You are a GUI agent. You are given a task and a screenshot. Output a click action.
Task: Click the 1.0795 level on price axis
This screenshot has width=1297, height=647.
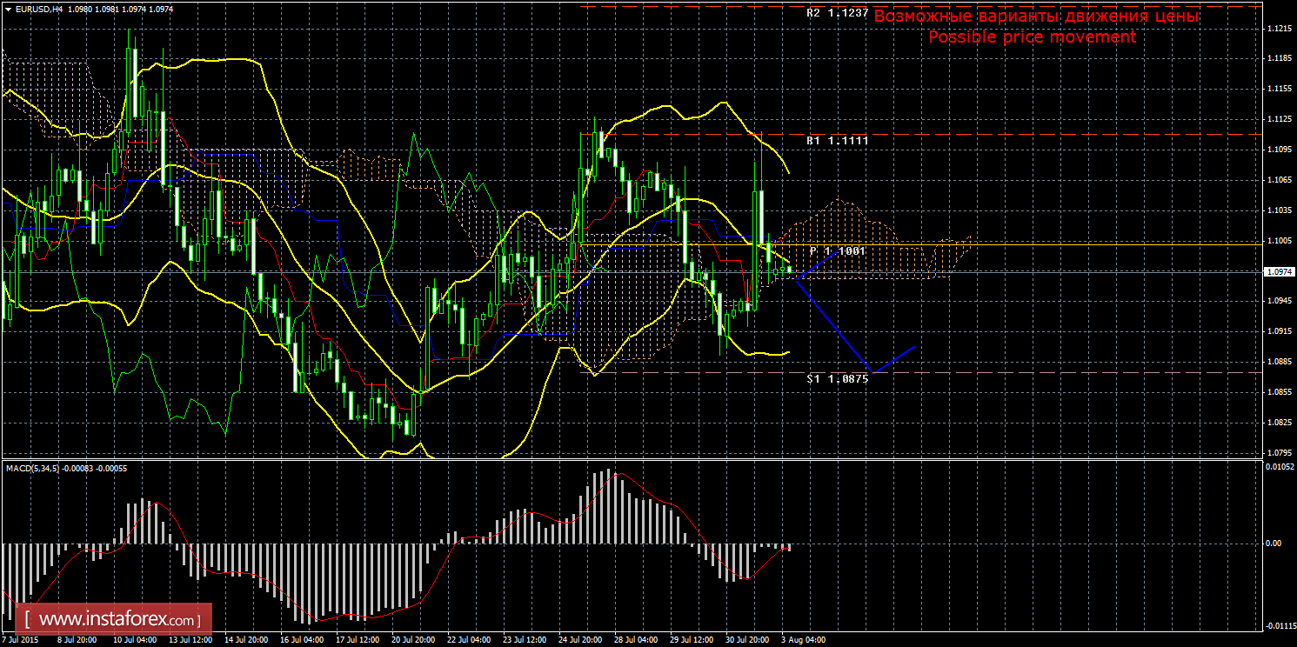tap(1277, 452)
